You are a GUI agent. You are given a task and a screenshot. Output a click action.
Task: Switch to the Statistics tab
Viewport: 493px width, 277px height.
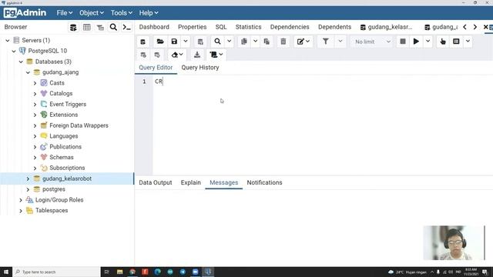click(248, 27)
